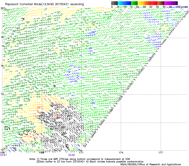
Task: Click the 20150421 date in the title
Action: tap(62, 4)
